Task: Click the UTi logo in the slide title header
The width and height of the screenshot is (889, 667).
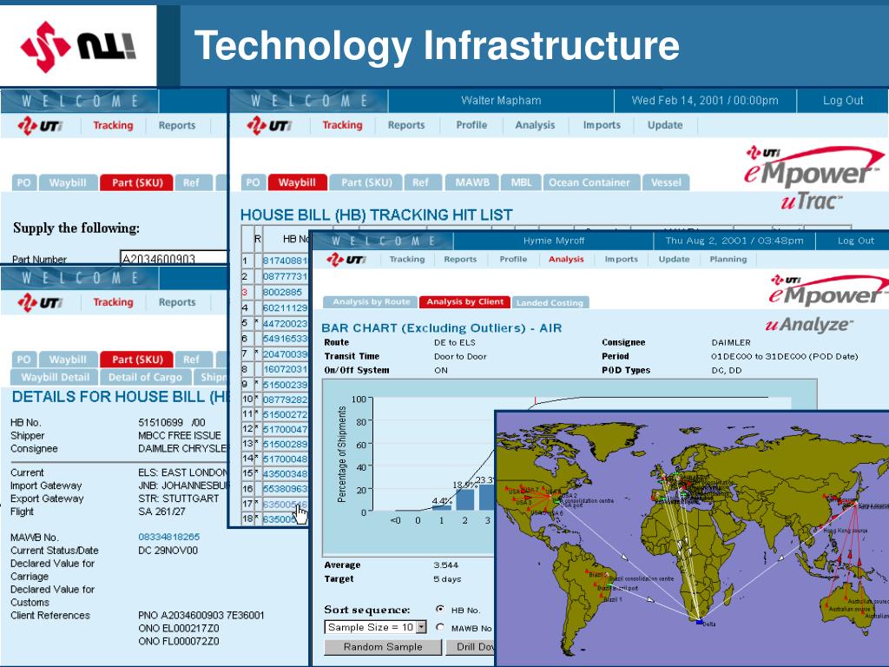Action: pyautogui.click(x=78, y=47)
